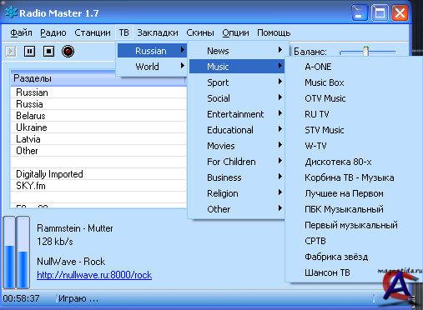Viewport: 423px width, 310px height.
Task: Click the Rammstein - Mutter track title
Action: 75,228
